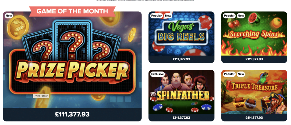Viewport: 291px width, 125px height.
Task: Click jackpot amount under The Spinfather
Action: tap(181, 118)
